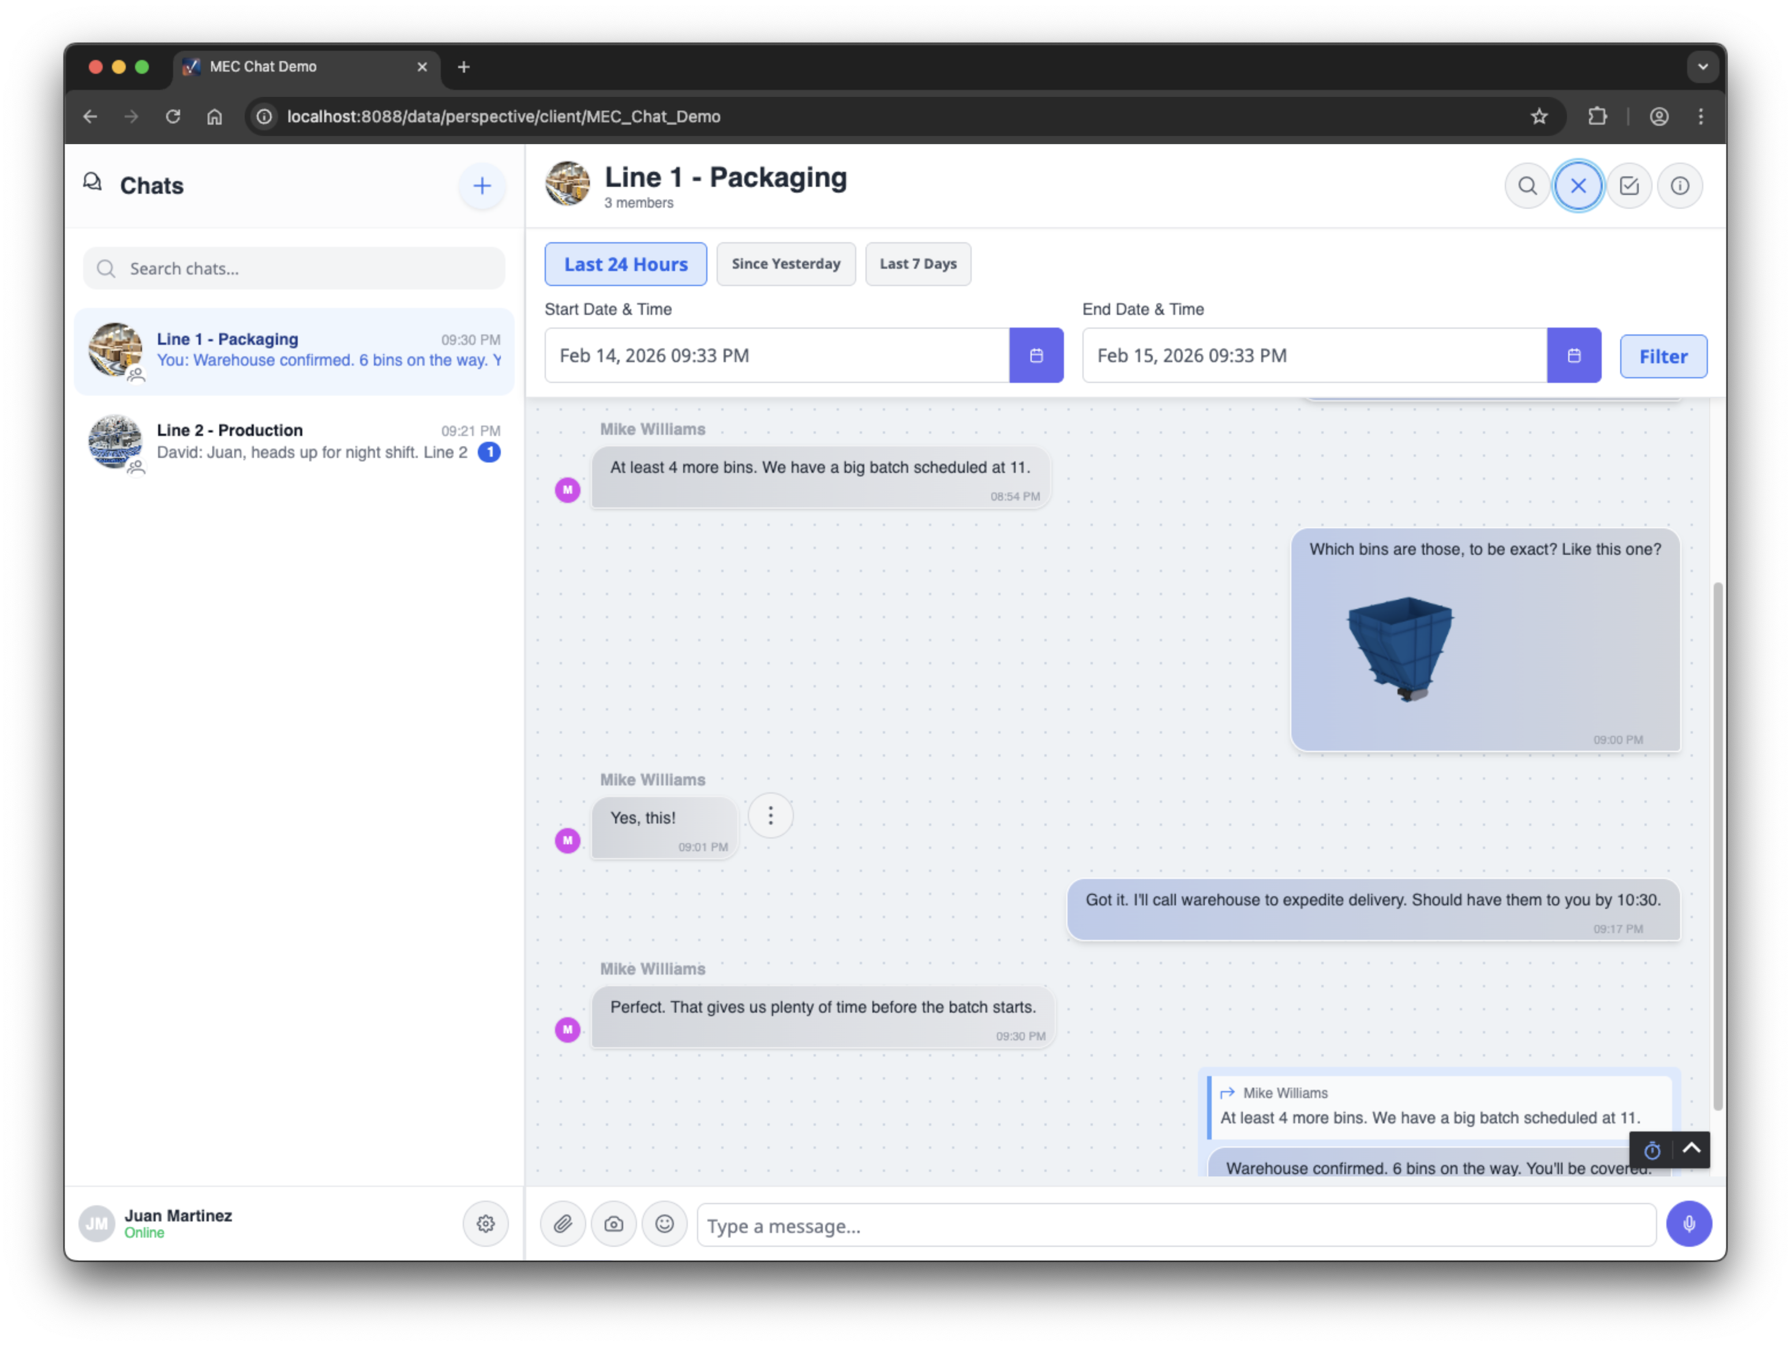Open the camera icon to send photo
Image resolution: width=1791 pixels, height=1346 pixels.
pos(614,1224)
